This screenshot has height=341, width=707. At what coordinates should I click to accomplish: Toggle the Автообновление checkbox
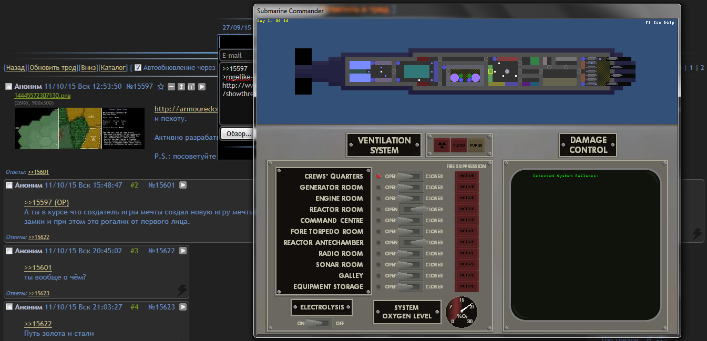pos(138,68)
